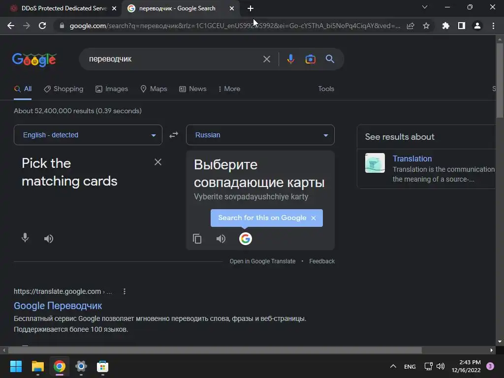Switch to Images results
The height and width of the screenshot is (378, 504).
112,89
